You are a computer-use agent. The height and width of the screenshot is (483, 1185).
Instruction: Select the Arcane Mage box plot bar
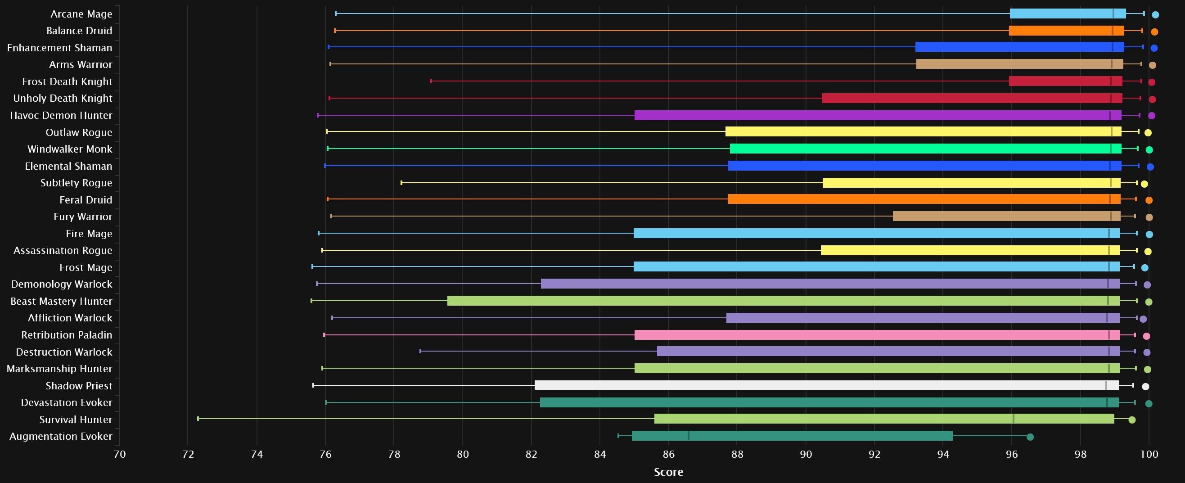[1068, 14]
